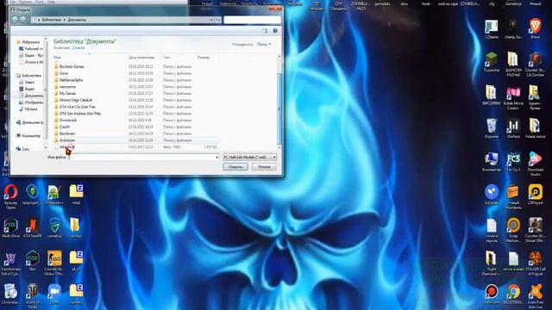Select the Downloads folder in file list
Viewport: 552px width, 310px height.
[68, 121]
